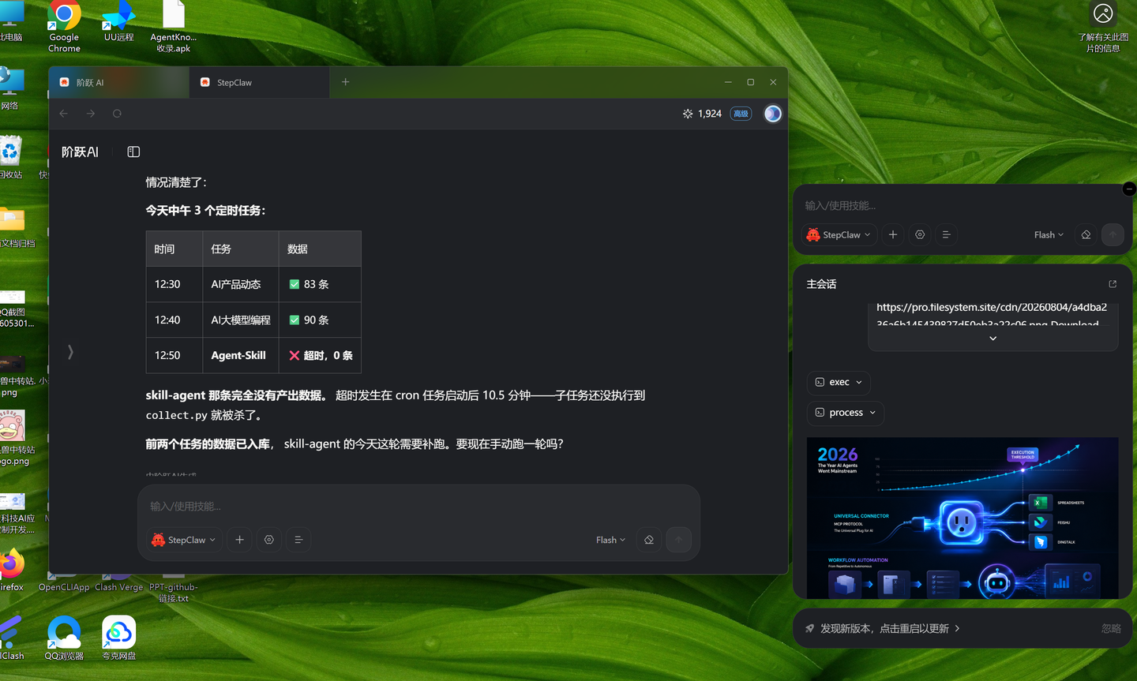
Task: Switch to the StepClaw tab
Action: tap(259, 82)
